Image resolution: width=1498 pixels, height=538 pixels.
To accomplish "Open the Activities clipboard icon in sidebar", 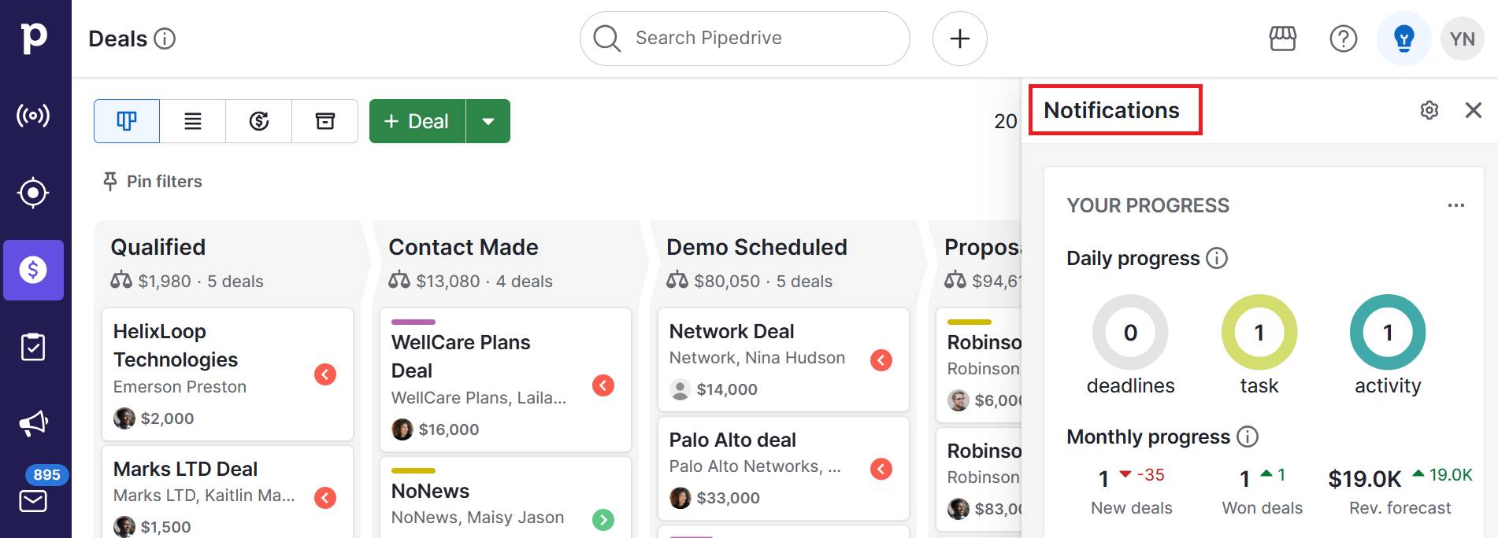I will click(33, 347).
